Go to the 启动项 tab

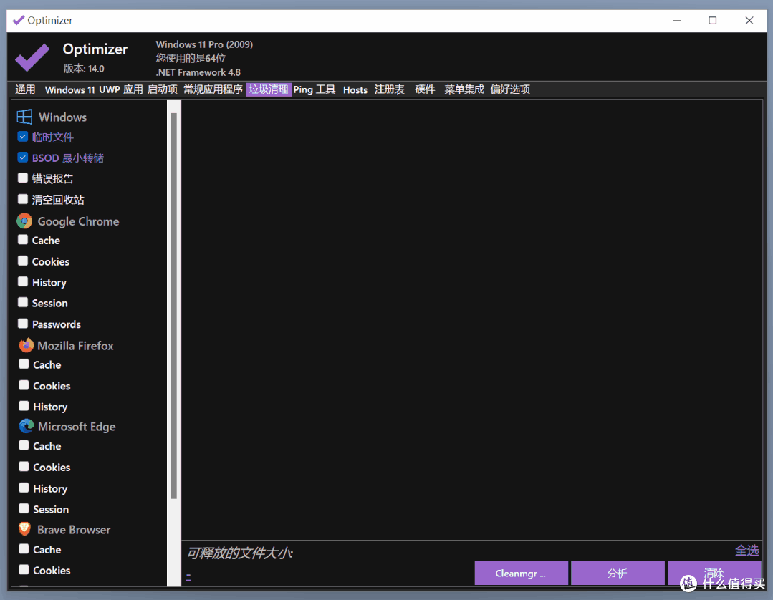[162, 89]
